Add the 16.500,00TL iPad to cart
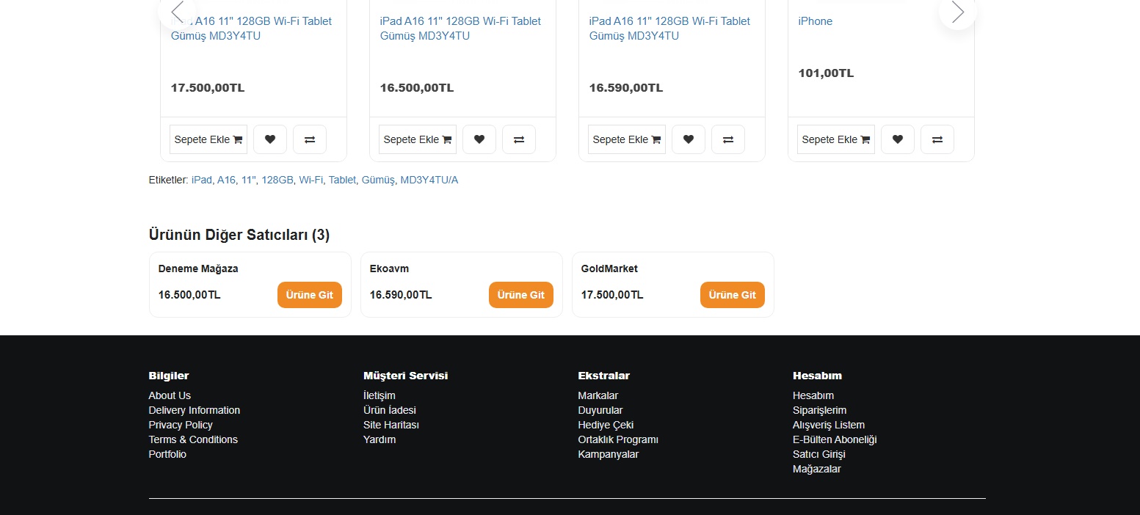Viewport: 1140px width, 515px height. click(417, 139)
